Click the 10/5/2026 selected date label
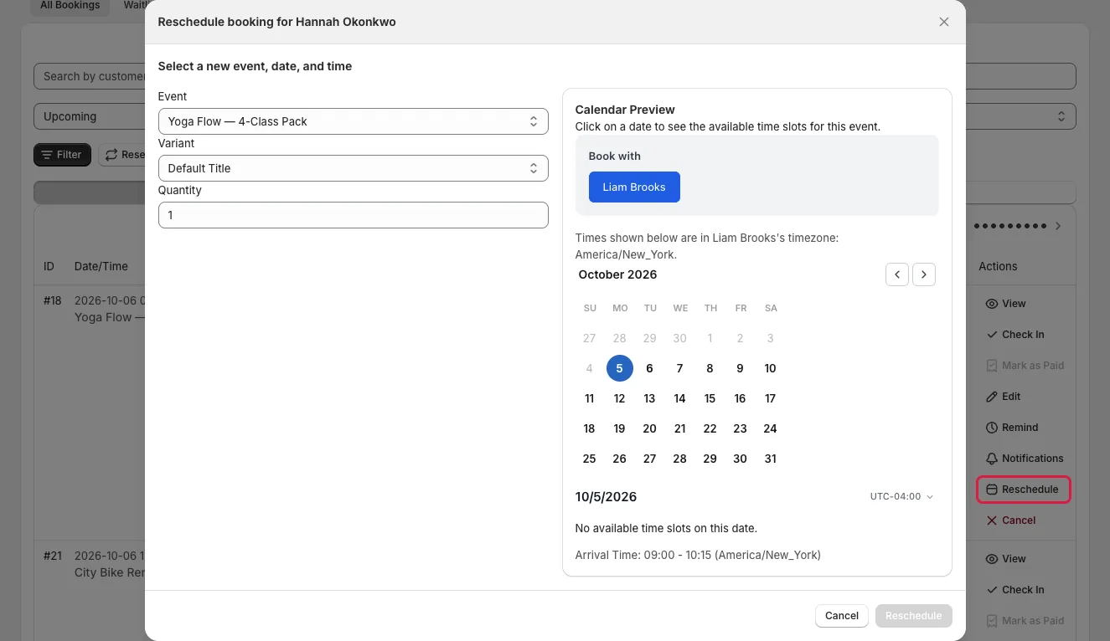 pyautogui.click(x=607, y=497)
